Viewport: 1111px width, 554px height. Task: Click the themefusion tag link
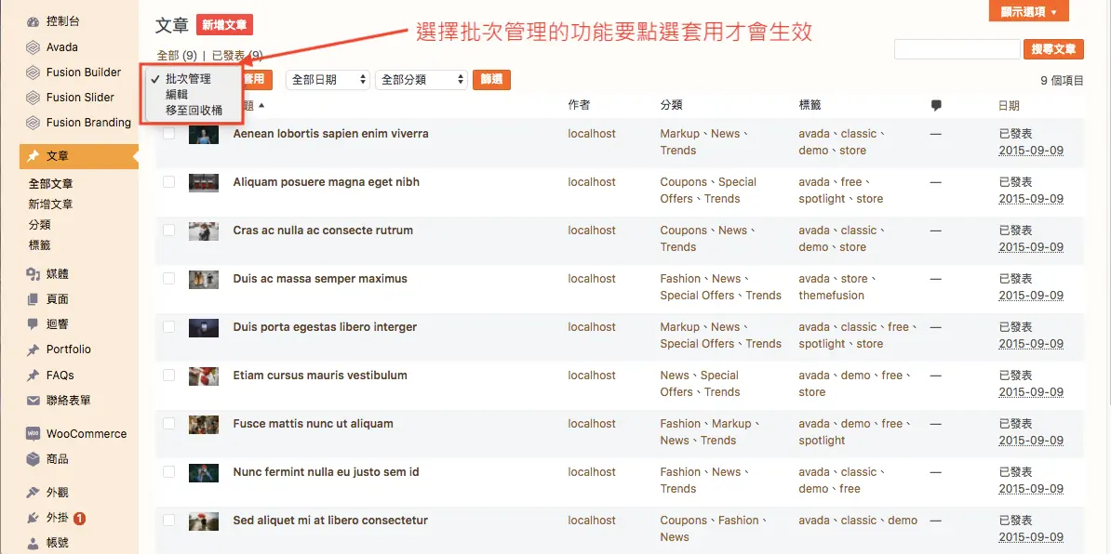click(x=831, y=296)
